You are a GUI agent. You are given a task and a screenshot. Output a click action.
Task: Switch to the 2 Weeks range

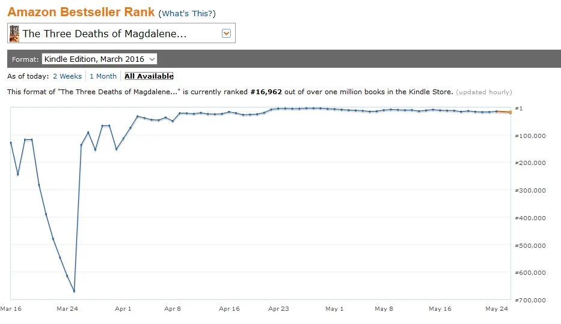[67, 76]
